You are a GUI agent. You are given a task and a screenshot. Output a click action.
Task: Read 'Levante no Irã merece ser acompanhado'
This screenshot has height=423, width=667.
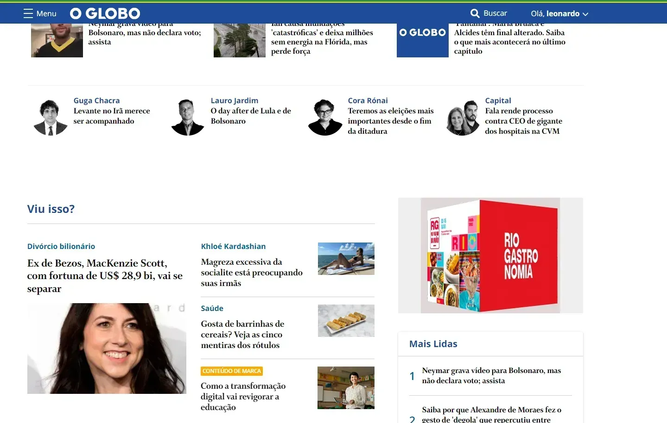112,116
